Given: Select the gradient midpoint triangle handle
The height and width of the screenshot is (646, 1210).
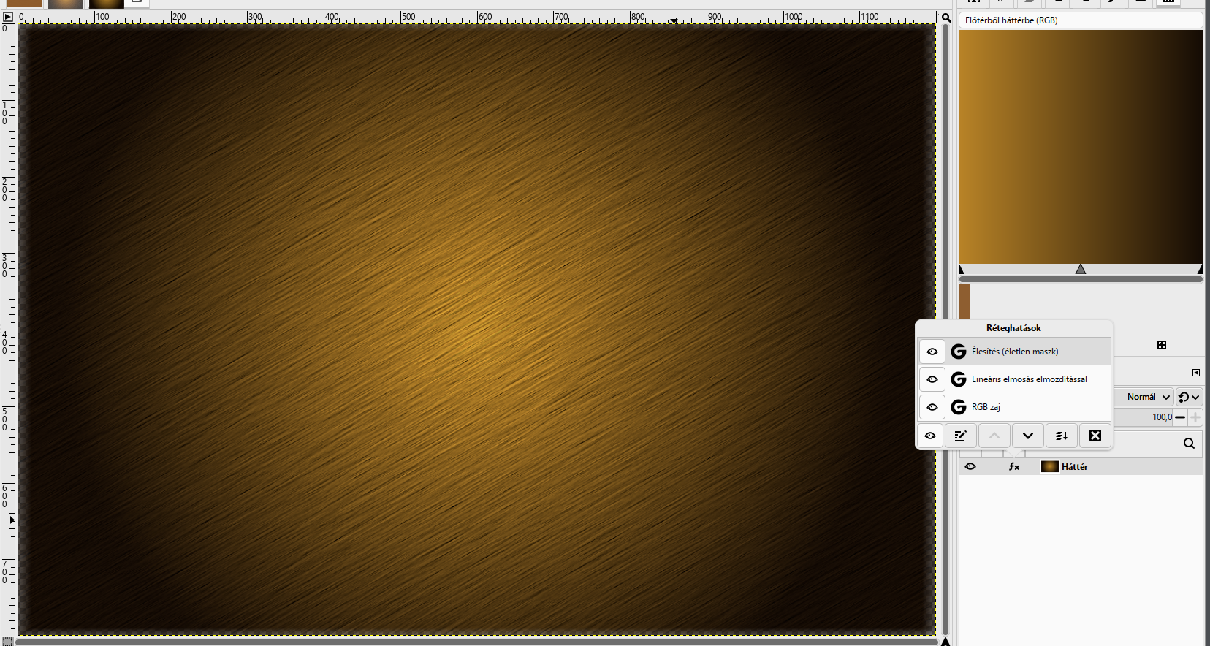Looking at the screenshot, I should (x=1081, y=269).
